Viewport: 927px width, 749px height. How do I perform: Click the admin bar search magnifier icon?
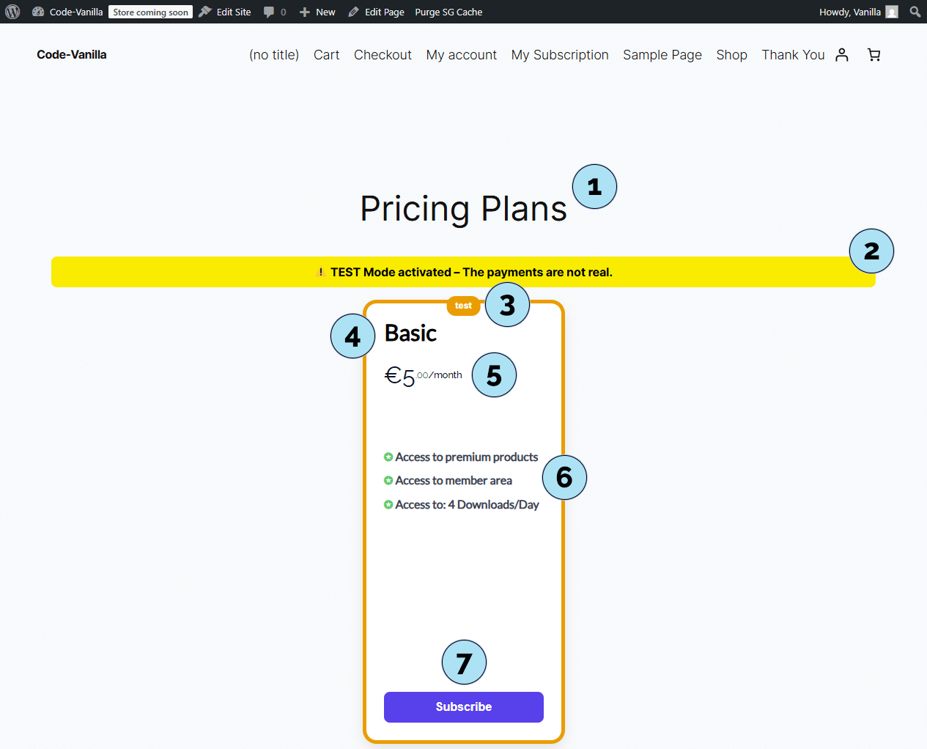(915, 12)
